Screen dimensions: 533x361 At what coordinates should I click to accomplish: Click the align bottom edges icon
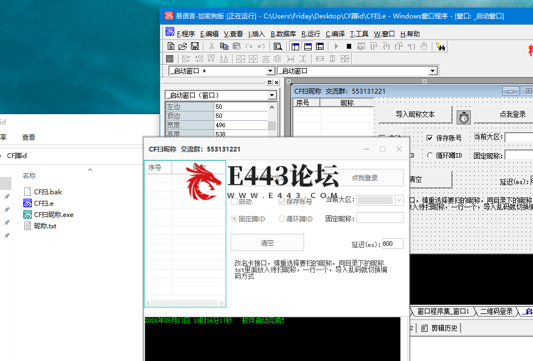coord(223,59)
